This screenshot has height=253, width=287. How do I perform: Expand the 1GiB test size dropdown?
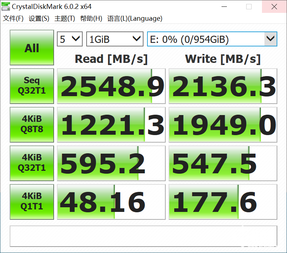(115, 39)
